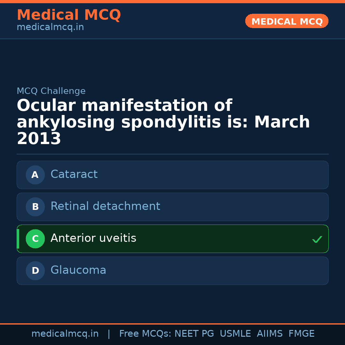
Task: Click the letter B circle icon
Action: (x=35, y=207)
